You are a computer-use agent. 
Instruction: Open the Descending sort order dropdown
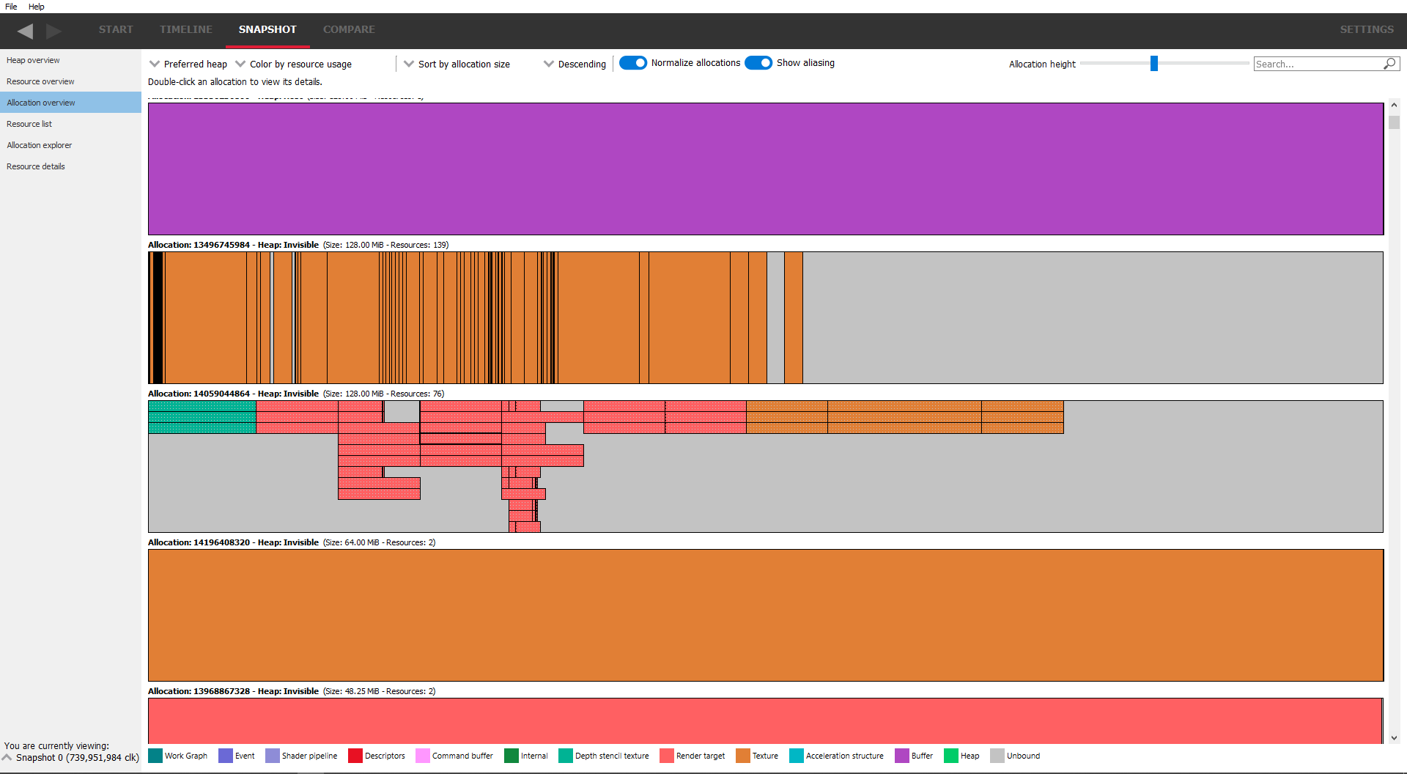point(575,64)
